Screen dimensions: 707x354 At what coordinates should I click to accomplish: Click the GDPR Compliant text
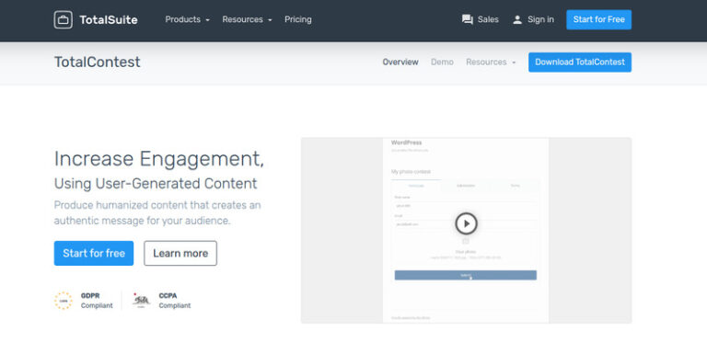[x=97, y=301]
